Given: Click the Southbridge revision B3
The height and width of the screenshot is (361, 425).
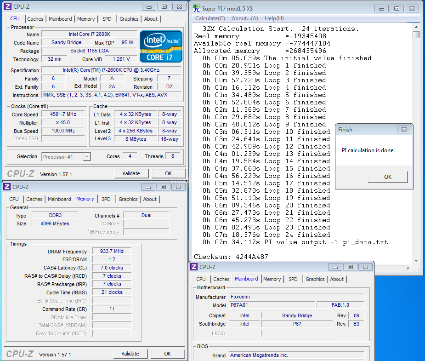Looking at the screenshot, I should tap(357, 324).
